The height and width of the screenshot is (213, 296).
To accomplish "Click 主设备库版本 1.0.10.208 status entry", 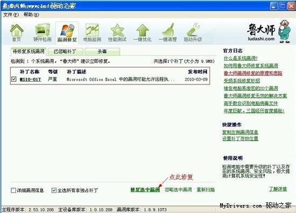I will click(x=85, y=210).
